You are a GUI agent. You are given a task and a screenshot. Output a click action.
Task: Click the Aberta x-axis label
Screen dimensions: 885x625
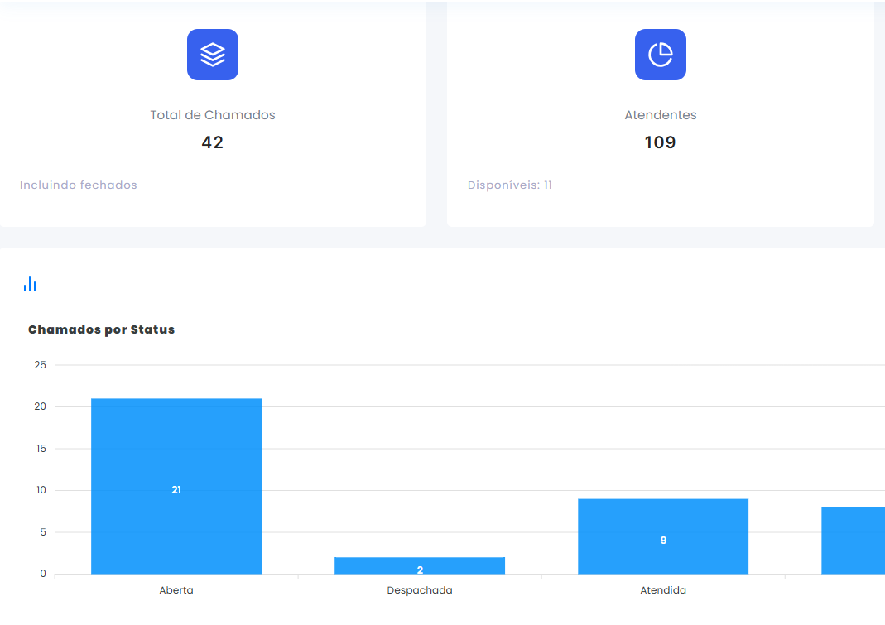[176, 590]
